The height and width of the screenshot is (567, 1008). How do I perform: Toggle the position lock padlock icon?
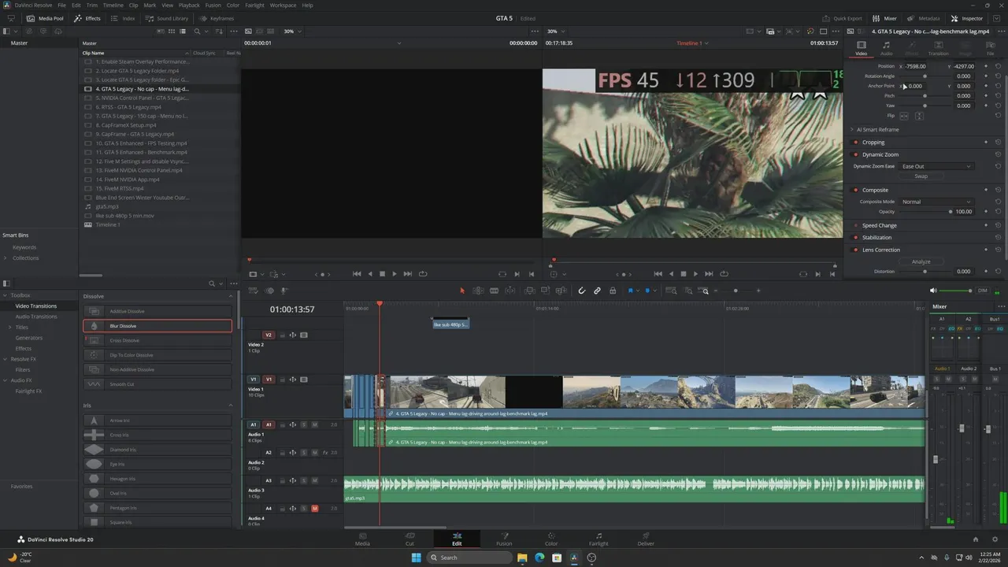(x=613, y=291)
